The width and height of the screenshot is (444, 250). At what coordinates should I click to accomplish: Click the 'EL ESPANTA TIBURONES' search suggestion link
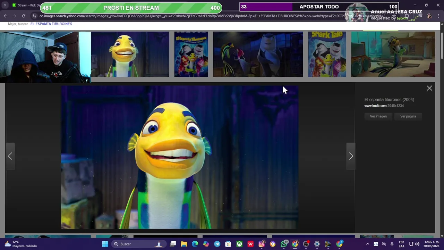pos(51,24)
